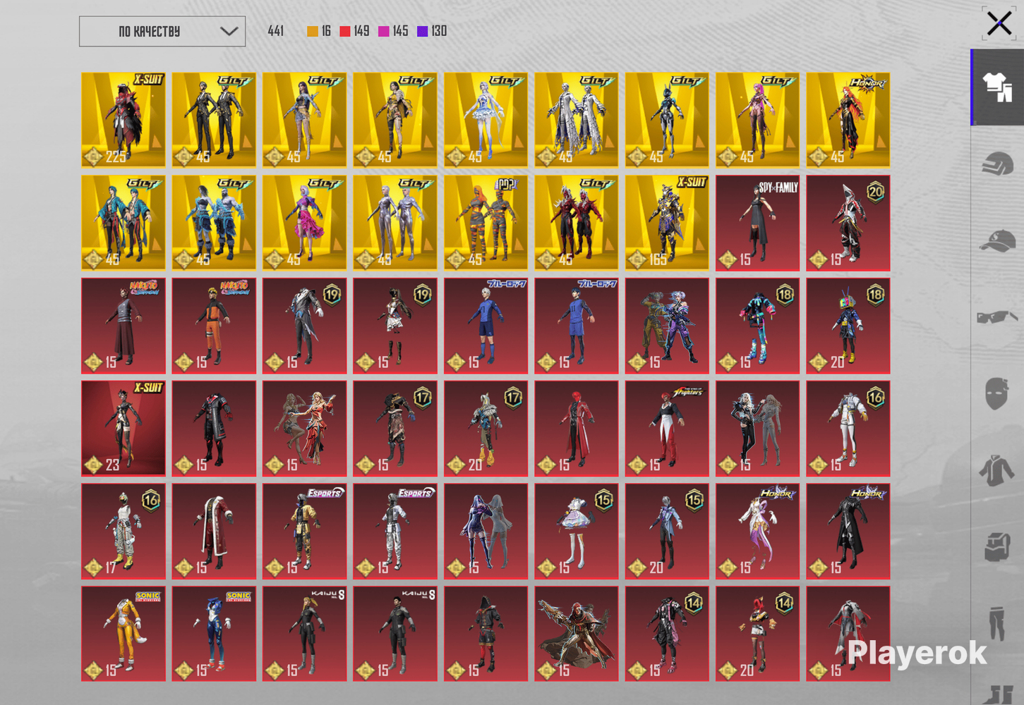This screenshot has width=1024, height=705.
Task: Select the gold X-SUIT outfit worth 165
Action: click(x=667, y=223)
